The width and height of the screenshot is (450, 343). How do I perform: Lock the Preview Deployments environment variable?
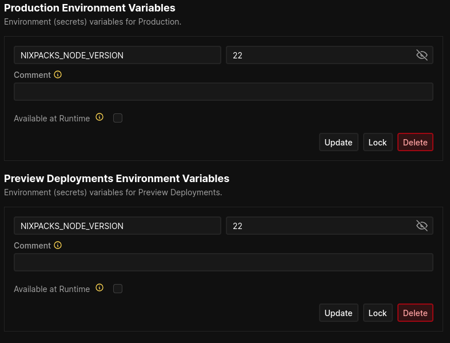coord(377,313)
